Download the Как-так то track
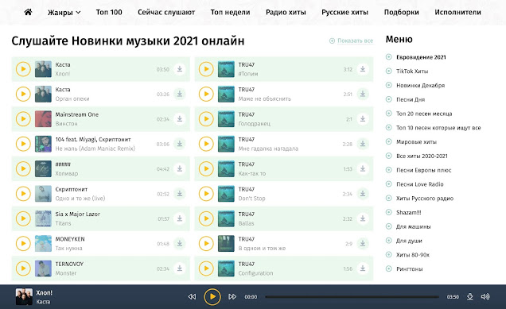The image size is (506, 309). pos(363,168)
